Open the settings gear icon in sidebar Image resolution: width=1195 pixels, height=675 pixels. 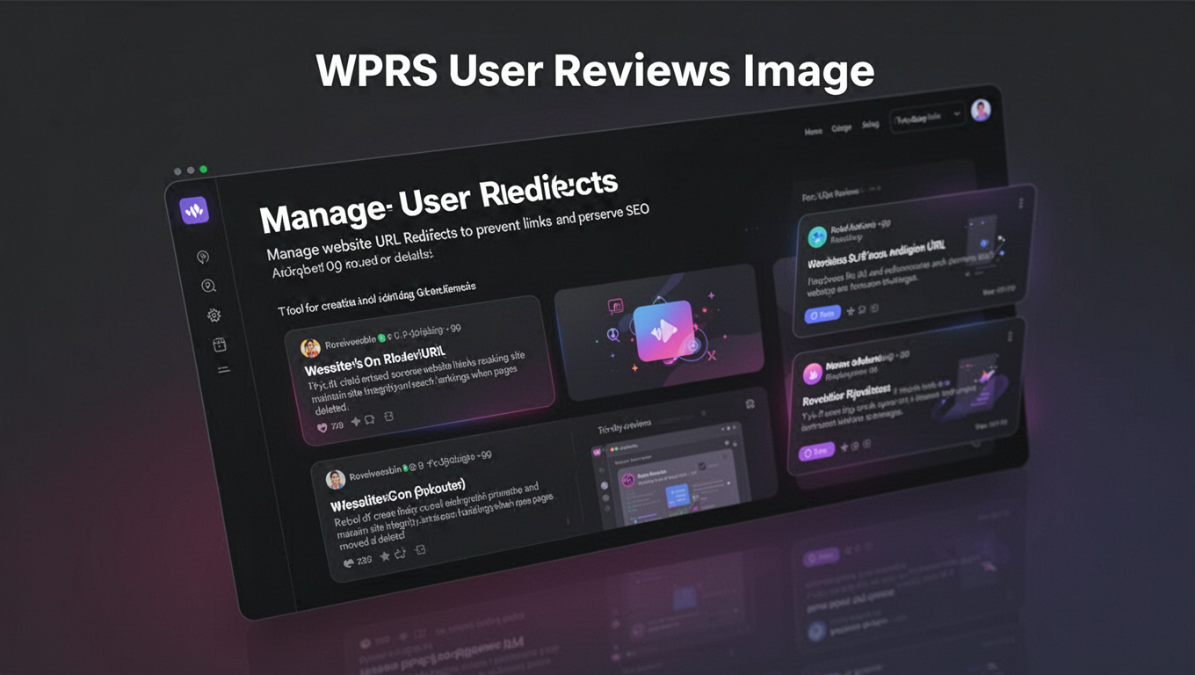click(x=213, y=315)
